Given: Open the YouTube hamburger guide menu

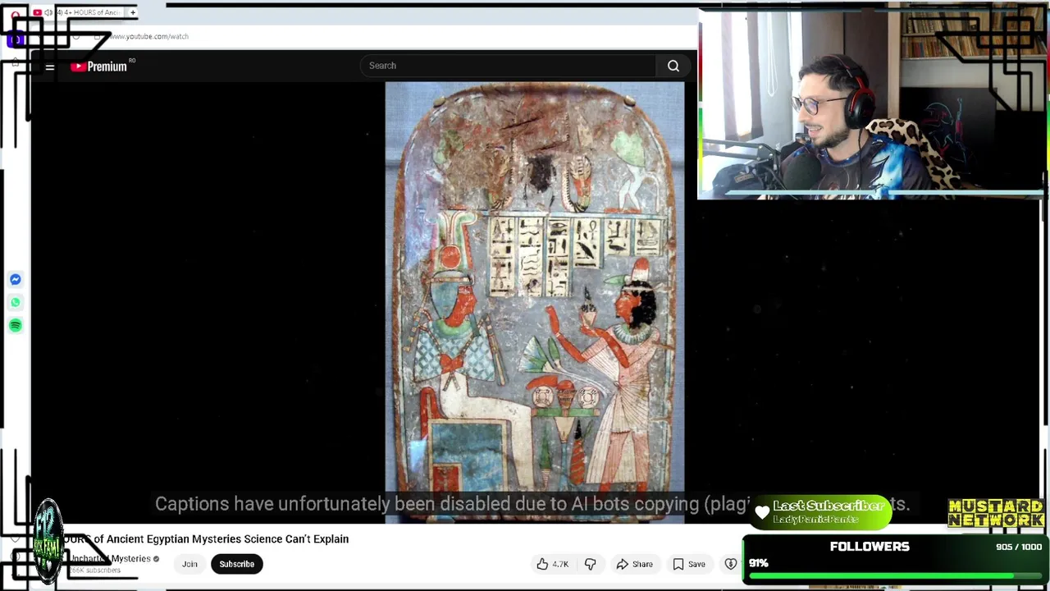Looking at the screenshot, I should (50, 66).
